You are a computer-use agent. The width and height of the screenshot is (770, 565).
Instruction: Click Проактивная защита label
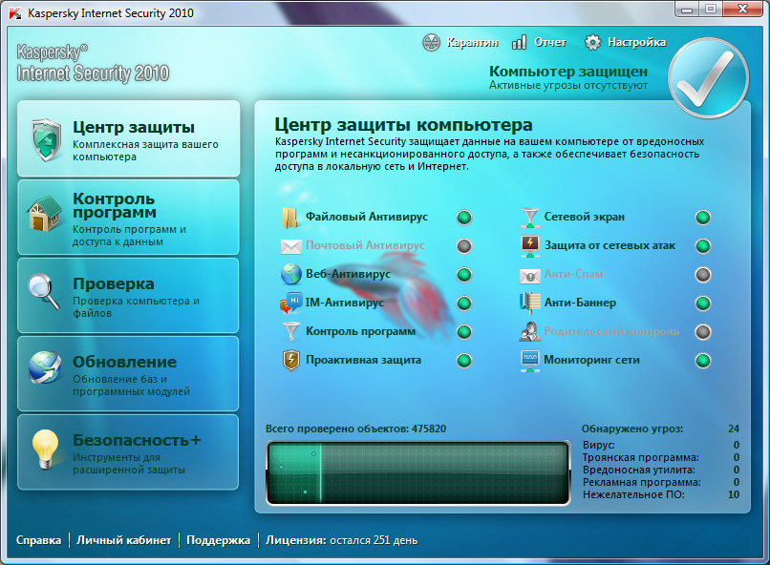pyautogui.click(x=363, y=360)
